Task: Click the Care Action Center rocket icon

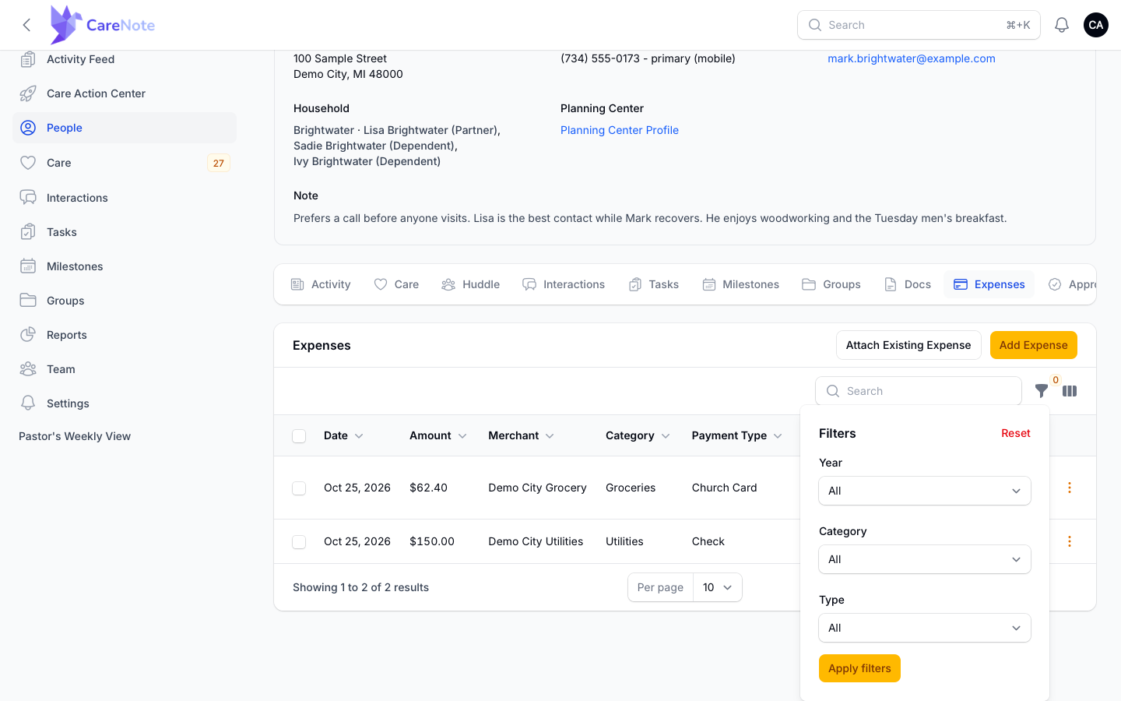Action: (28, 93)
